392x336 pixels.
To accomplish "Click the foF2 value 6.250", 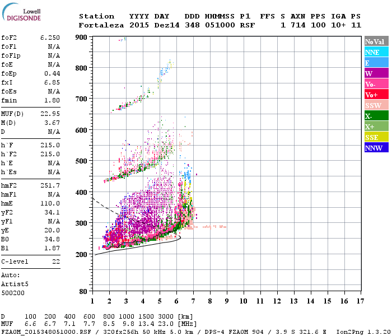I will [x=50, y=38].
